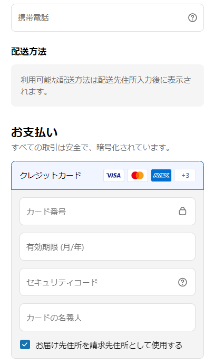Click the Visa card logo
The height and width of the screenshot is (364, 215).
114,175
